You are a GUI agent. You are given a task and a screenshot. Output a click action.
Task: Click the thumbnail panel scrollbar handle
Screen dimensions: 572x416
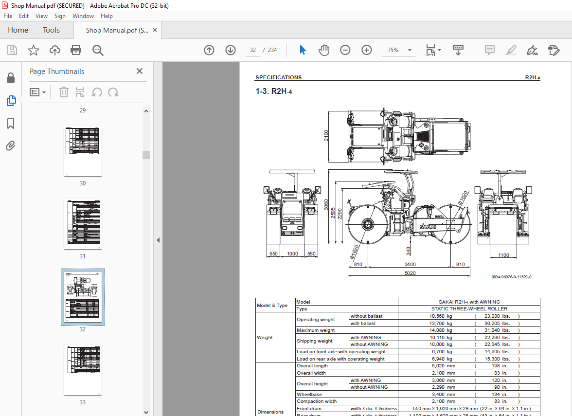[x=146, y=155]
